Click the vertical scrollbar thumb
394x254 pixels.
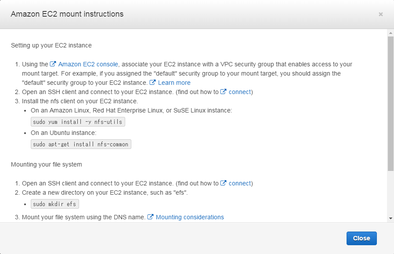click(390, 104)
